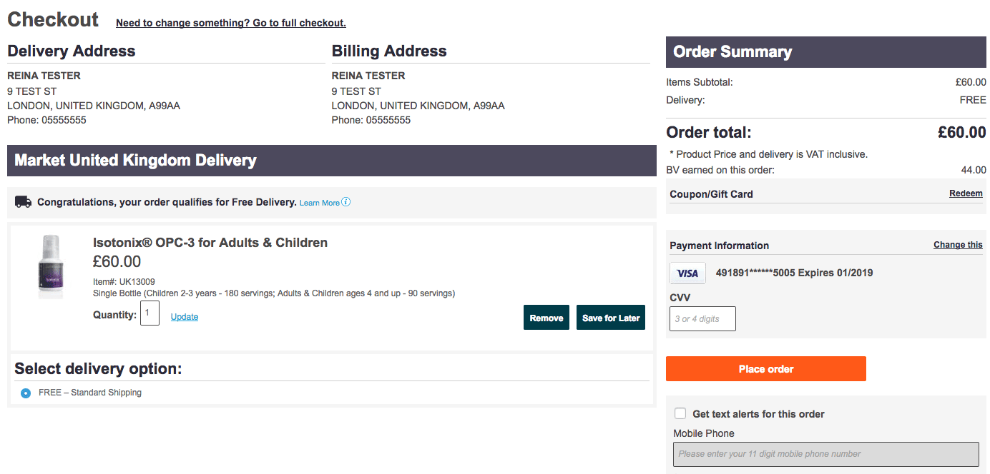Image resolution: width=990 pixels, height=474 pixels.
Task: Enable Get text alerts for this order
Action: point(680,413)
